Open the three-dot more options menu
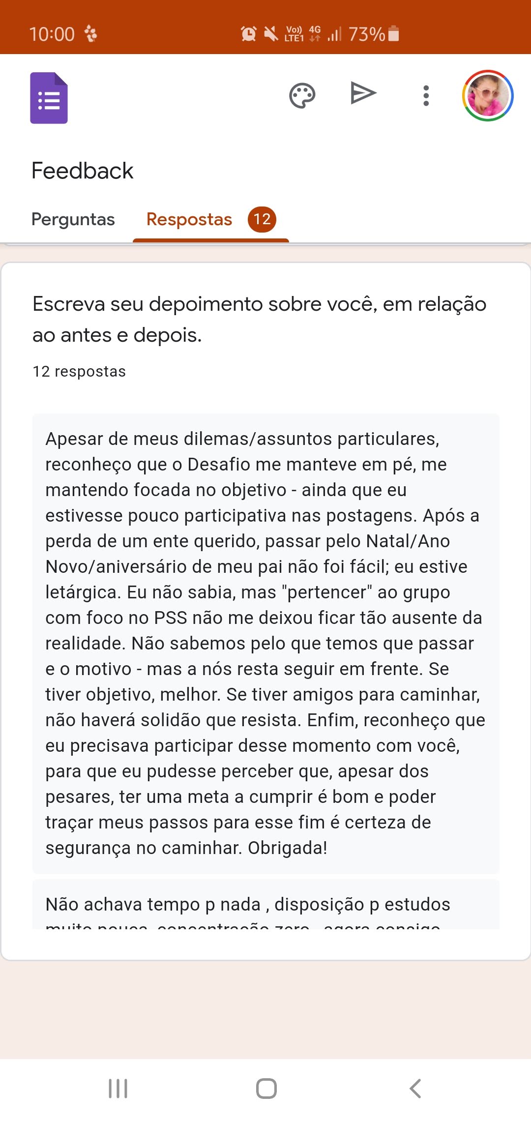The height and width of the screenshot is (1121, 531). [x=426, y=95]
